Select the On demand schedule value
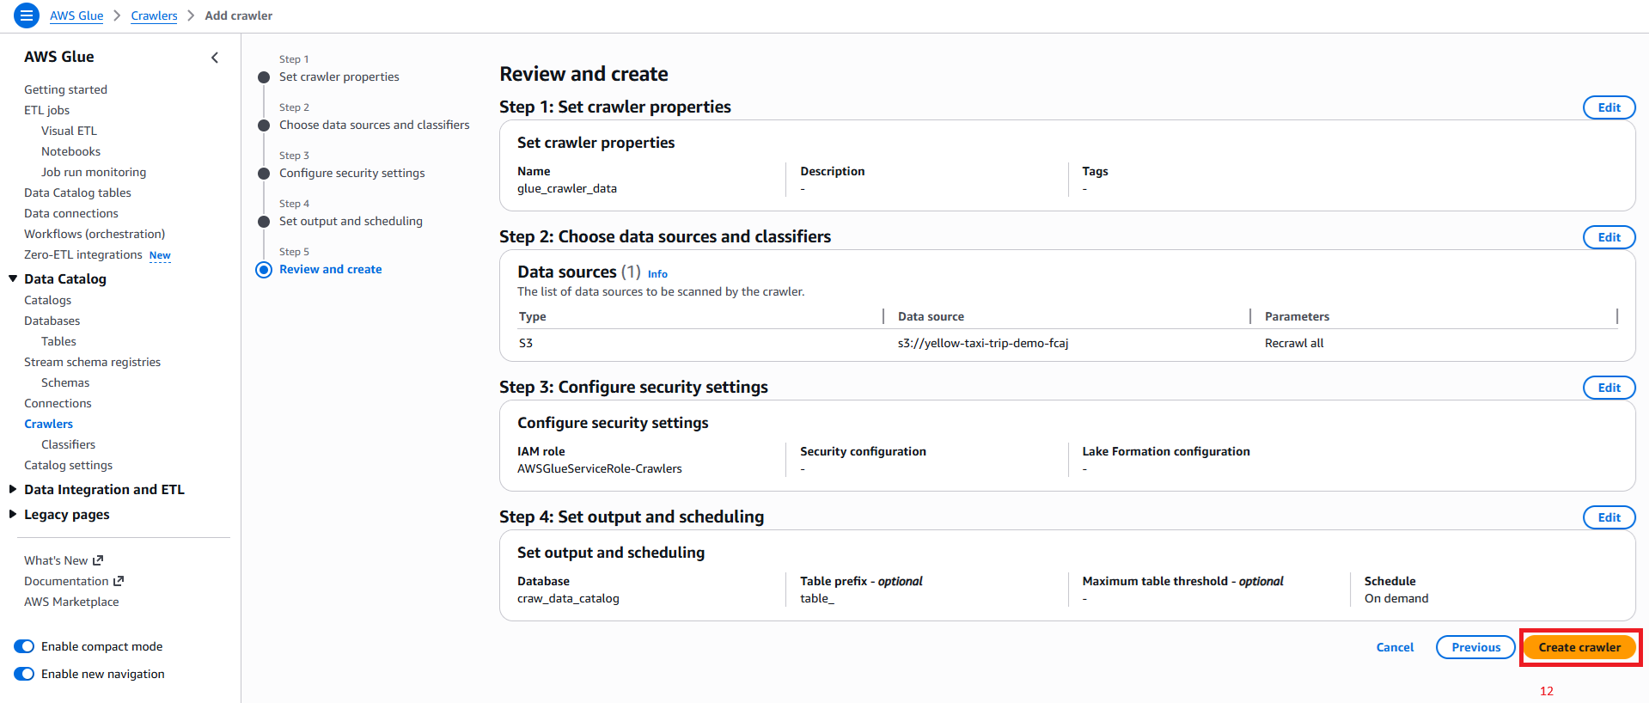The image size is (1649, 703). 1396,598
